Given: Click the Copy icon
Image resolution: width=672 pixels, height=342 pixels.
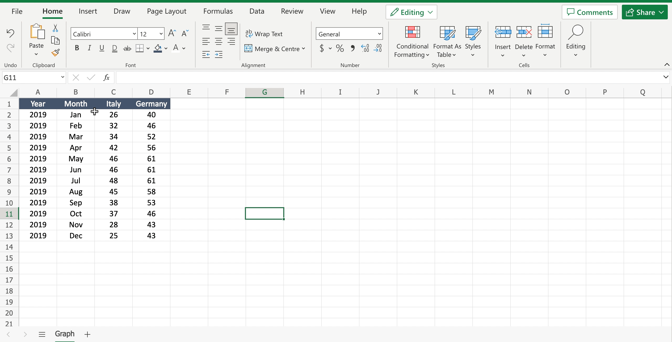Looking at the screenshot, I should [55, 41].
